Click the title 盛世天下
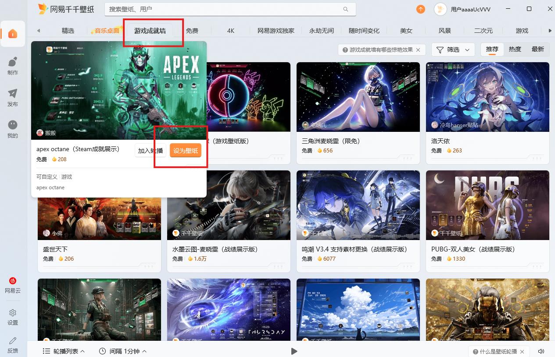This screenshot has width=555, height=357. pos(55,249)
